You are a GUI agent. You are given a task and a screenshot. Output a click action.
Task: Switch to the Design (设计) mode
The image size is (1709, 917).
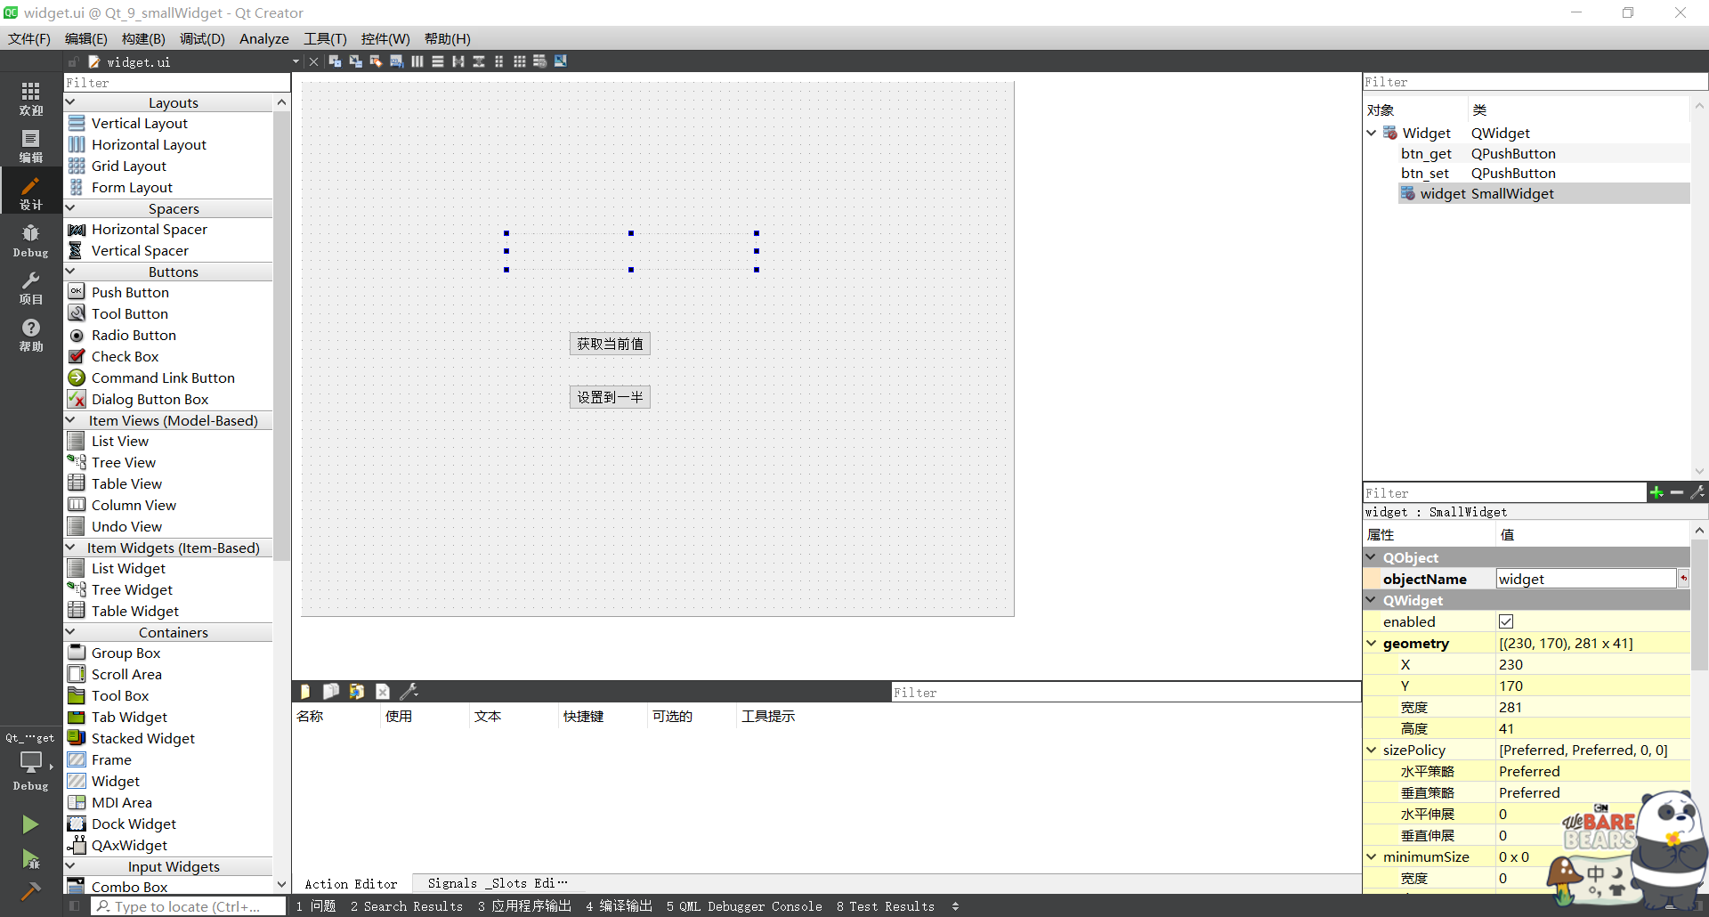pyautogui.click(x=31, y=192)
